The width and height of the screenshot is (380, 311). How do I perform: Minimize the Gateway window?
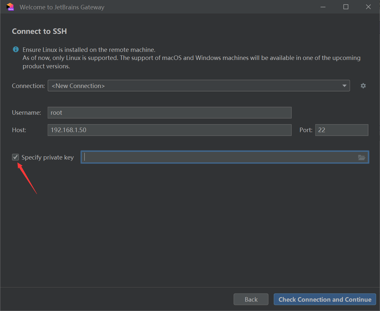[323, 7]
